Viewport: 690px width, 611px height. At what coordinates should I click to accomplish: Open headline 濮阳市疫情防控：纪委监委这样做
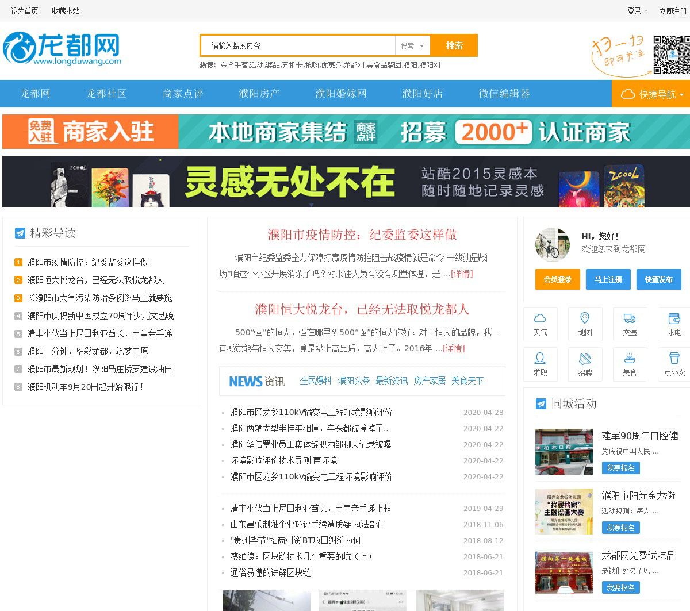362,235
